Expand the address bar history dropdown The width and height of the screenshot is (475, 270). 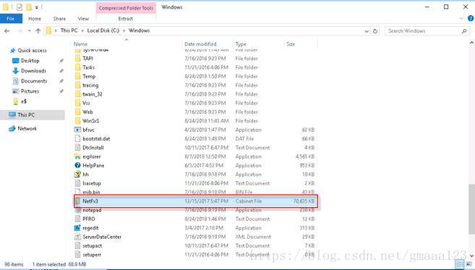367,31
